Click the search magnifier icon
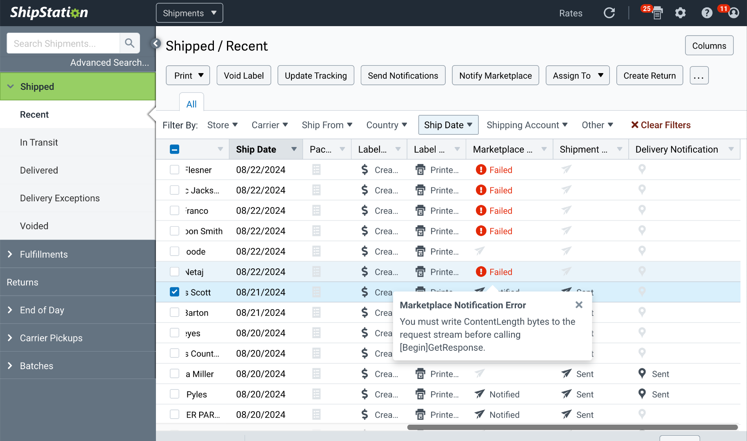 click(130, 43)
